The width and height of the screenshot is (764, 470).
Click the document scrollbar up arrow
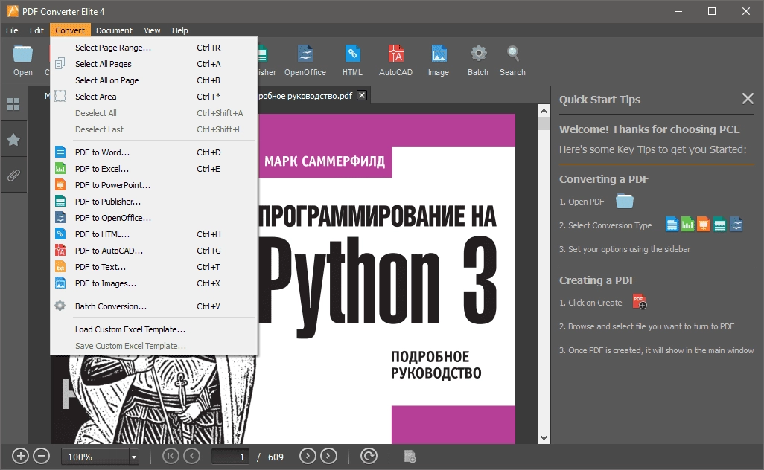(544, 111)
